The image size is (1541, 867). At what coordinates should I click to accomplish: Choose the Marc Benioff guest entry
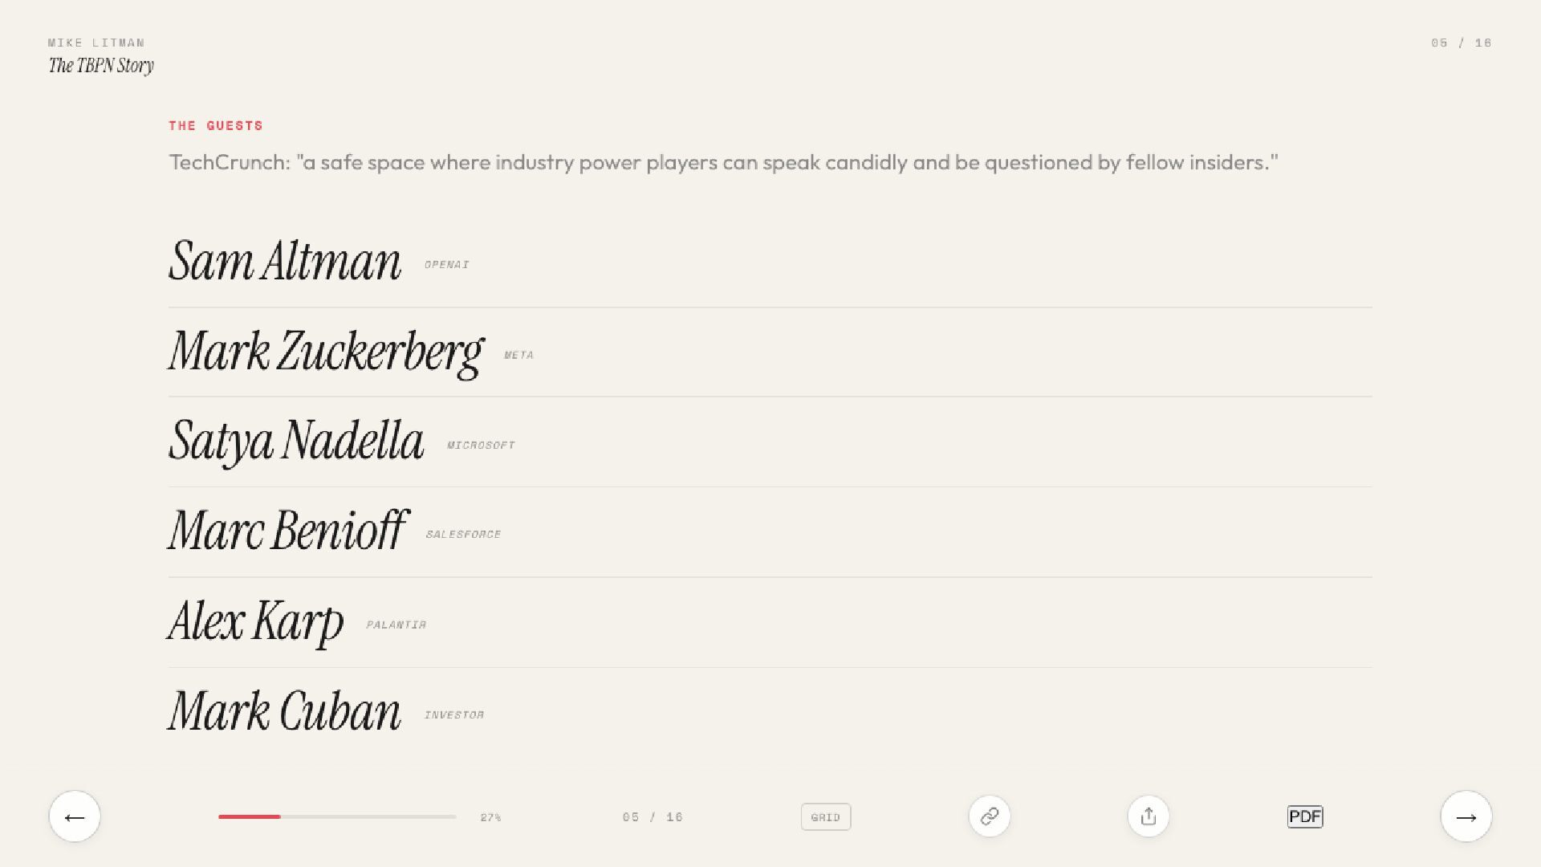[287, 531]
